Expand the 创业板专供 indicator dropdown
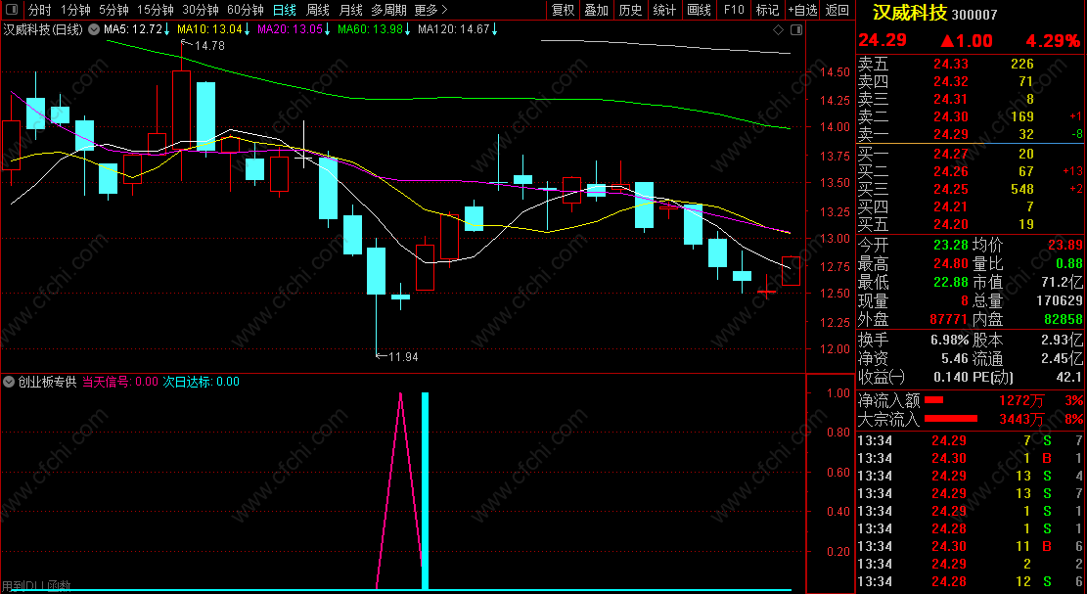The image size is (1087, 594). [9, 382]
